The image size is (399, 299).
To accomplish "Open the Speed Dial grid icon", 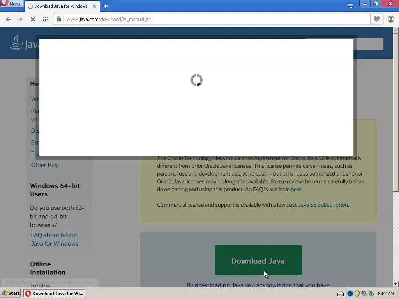I will 46,19.
